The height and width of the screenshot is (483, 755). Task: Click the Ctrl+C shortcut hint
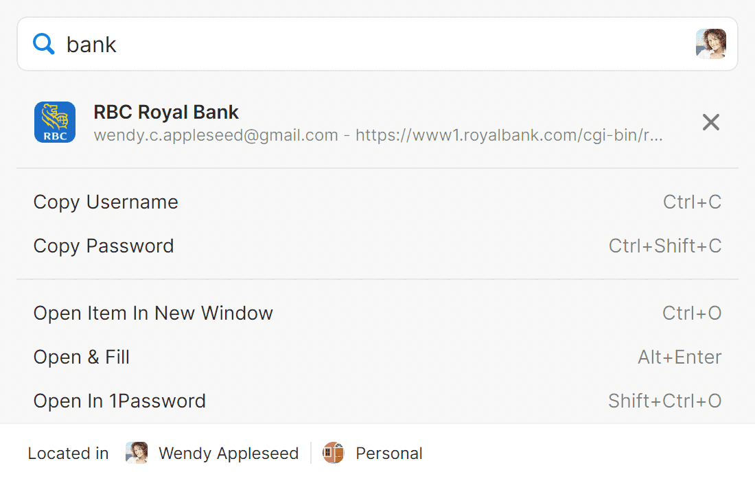pyautogui.click(x=692, y=202)
